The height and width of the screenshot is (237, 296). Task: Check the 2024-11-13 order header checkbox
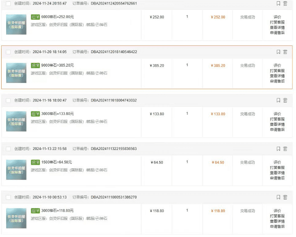8,149
